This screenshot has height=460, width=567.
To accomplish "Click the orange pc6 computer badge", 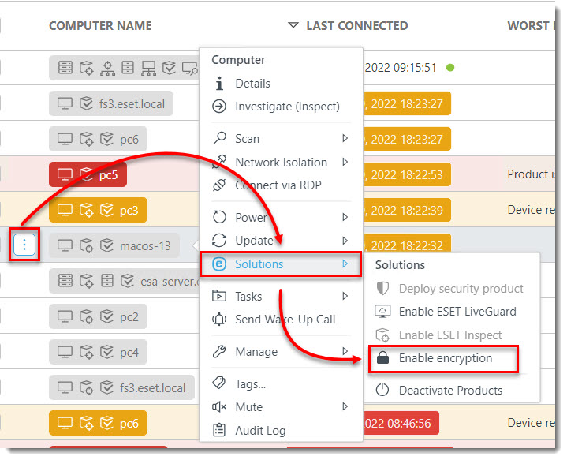I will pyautogui.click(x=98, y=423).
